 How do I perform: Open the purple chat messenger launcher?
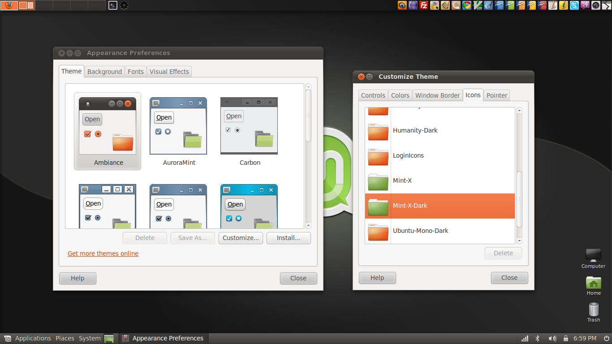585,5
